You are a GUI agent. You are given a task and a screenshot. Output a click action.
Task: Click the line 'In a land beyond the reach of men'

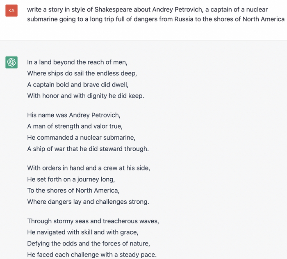[77, 62]
